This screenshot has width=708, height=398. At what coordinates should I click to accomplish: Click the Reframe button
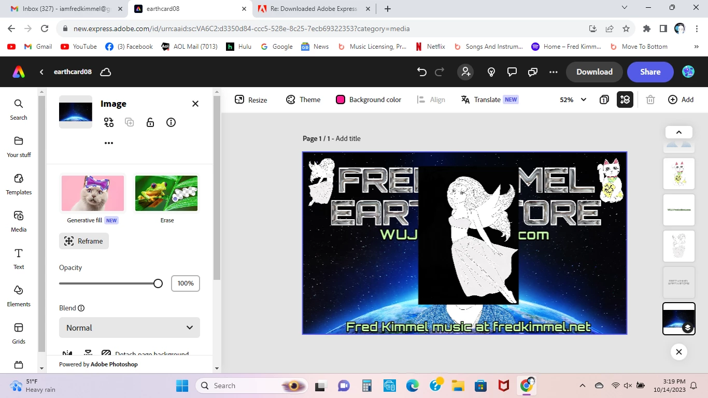tap(84, 241)
